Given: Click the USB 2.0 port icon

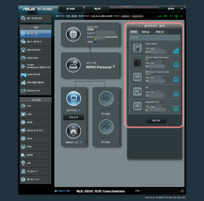Looking at the screenshot, I should coord(106,127).
